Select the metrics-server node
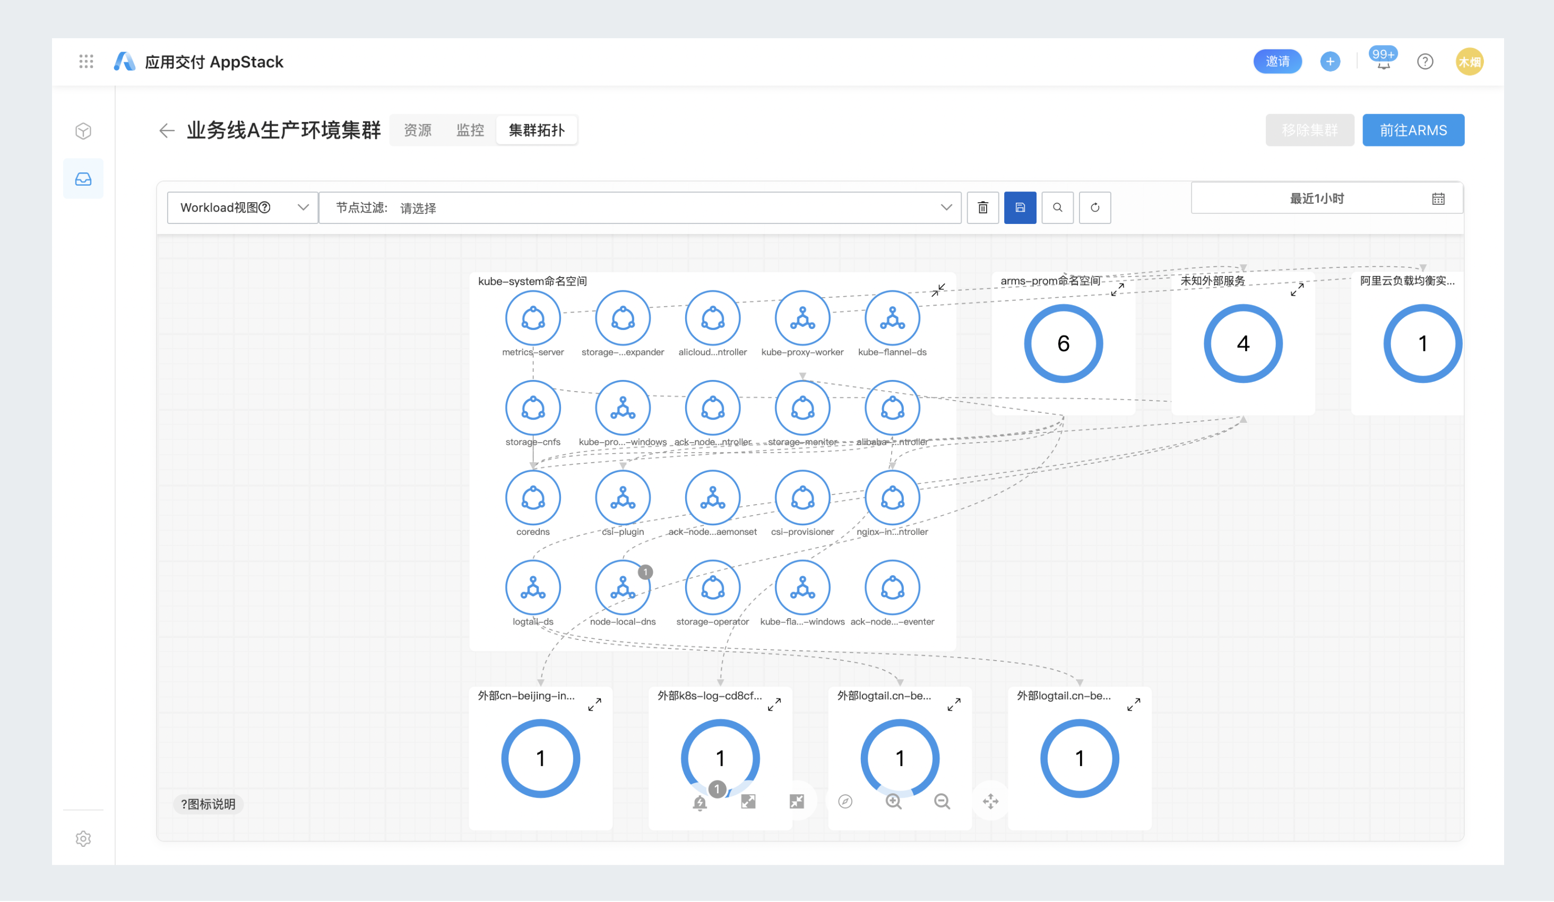The width and height of the screenshot is (1554, 902). [533, 319]
